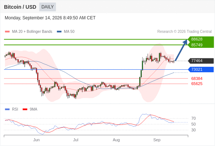Click the blue pivot price tag 73021
Screen dimensions: 215x146
point(201,69)
